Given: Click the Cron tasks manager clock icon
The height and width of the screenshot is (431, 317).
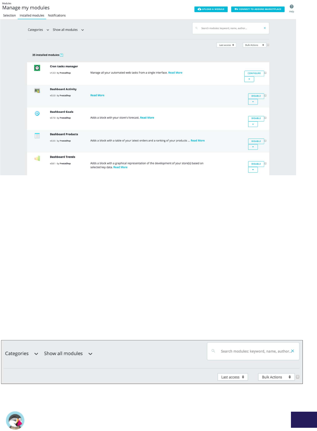Looking at the screenshot, I should (37, 68).
